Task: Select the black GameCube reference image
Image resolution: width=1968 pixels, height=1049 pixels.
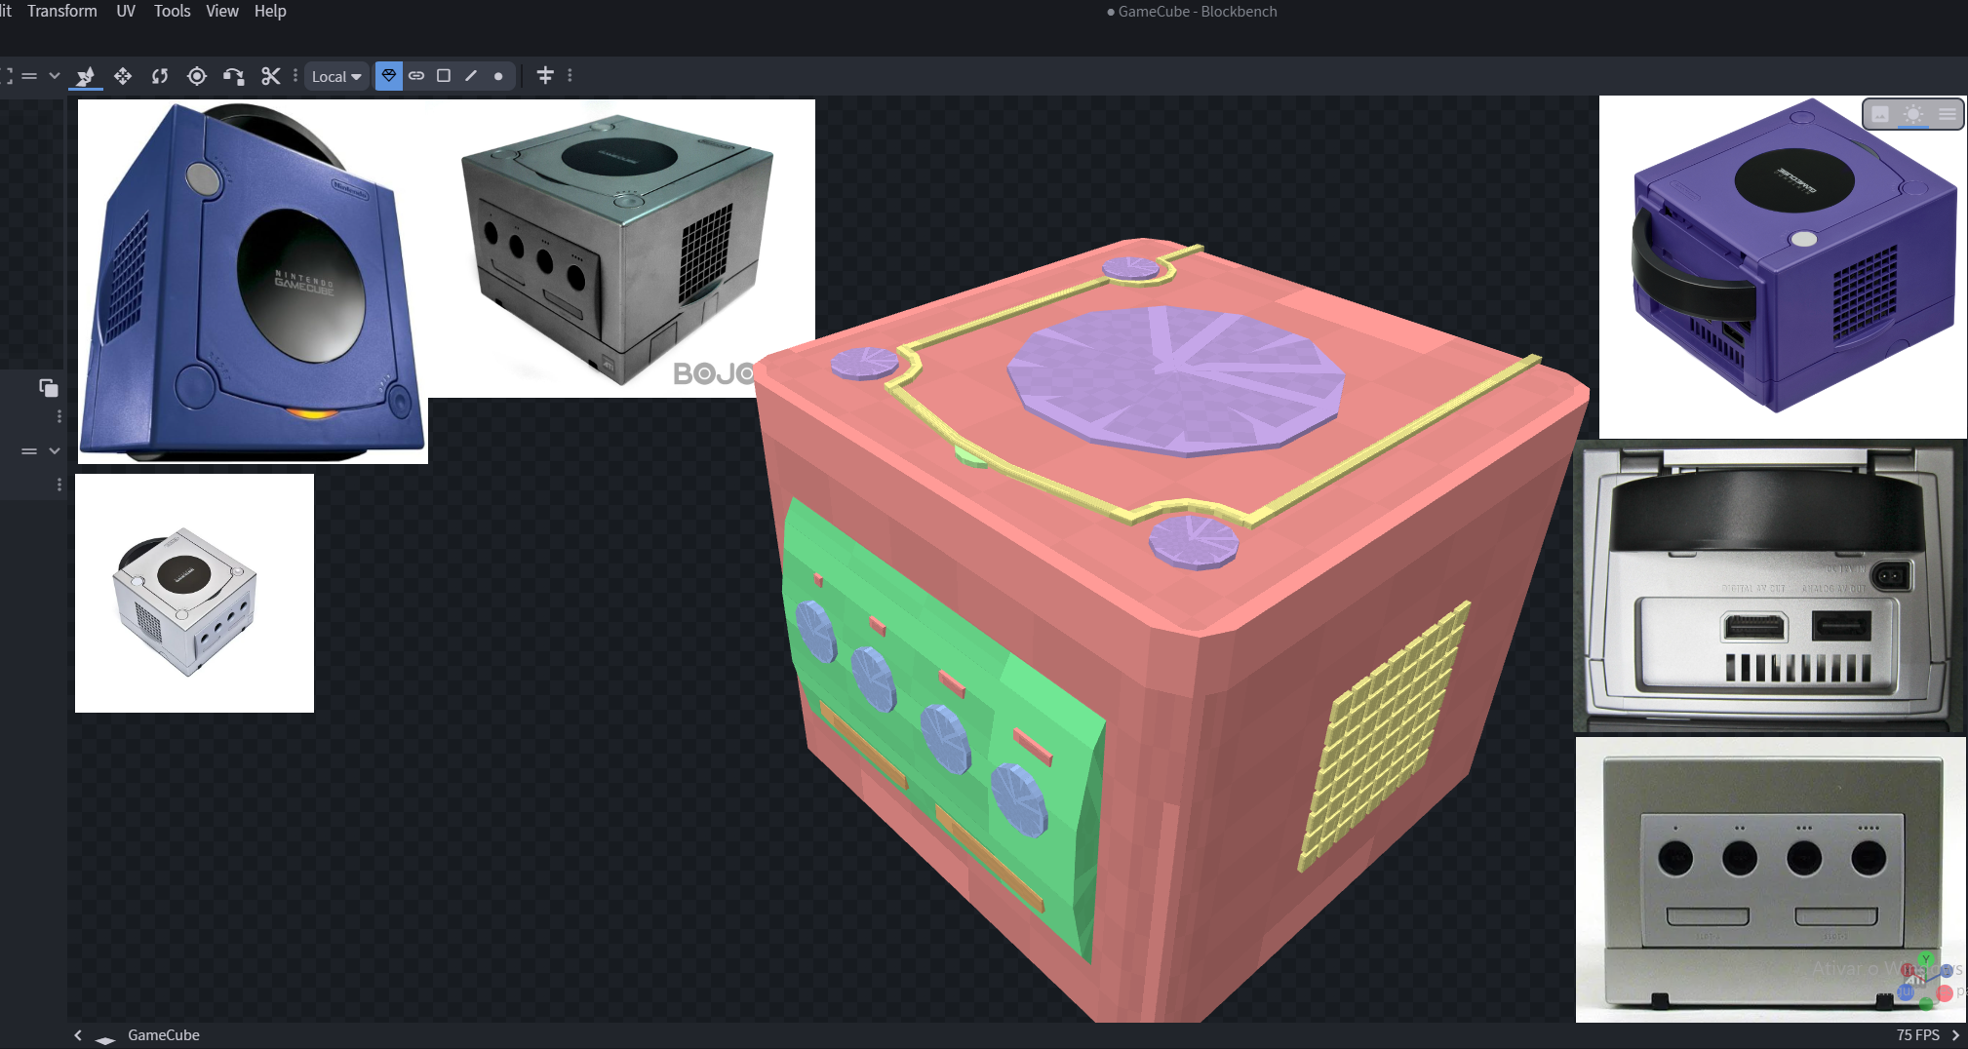Action: [621, 249]
